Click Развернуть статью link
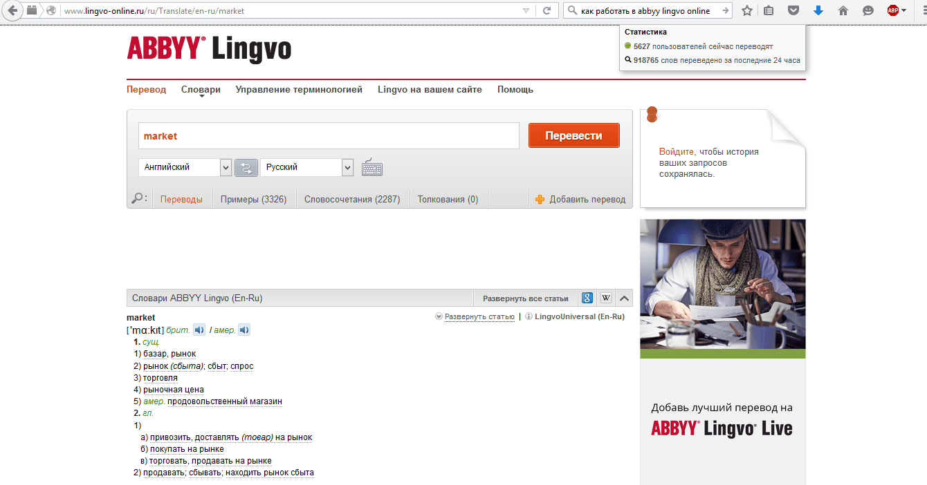This screenshot has height=485, width=927. click(x=479, y=317)
